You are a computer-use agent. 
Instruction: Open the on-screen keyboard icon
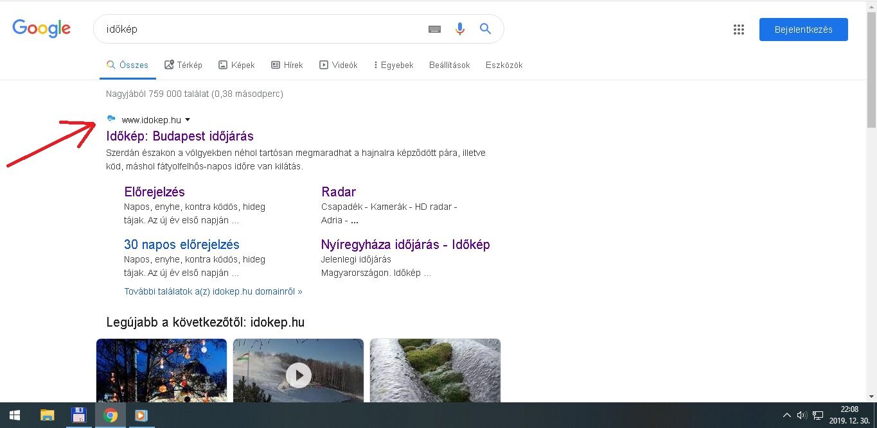coord(434,29)
